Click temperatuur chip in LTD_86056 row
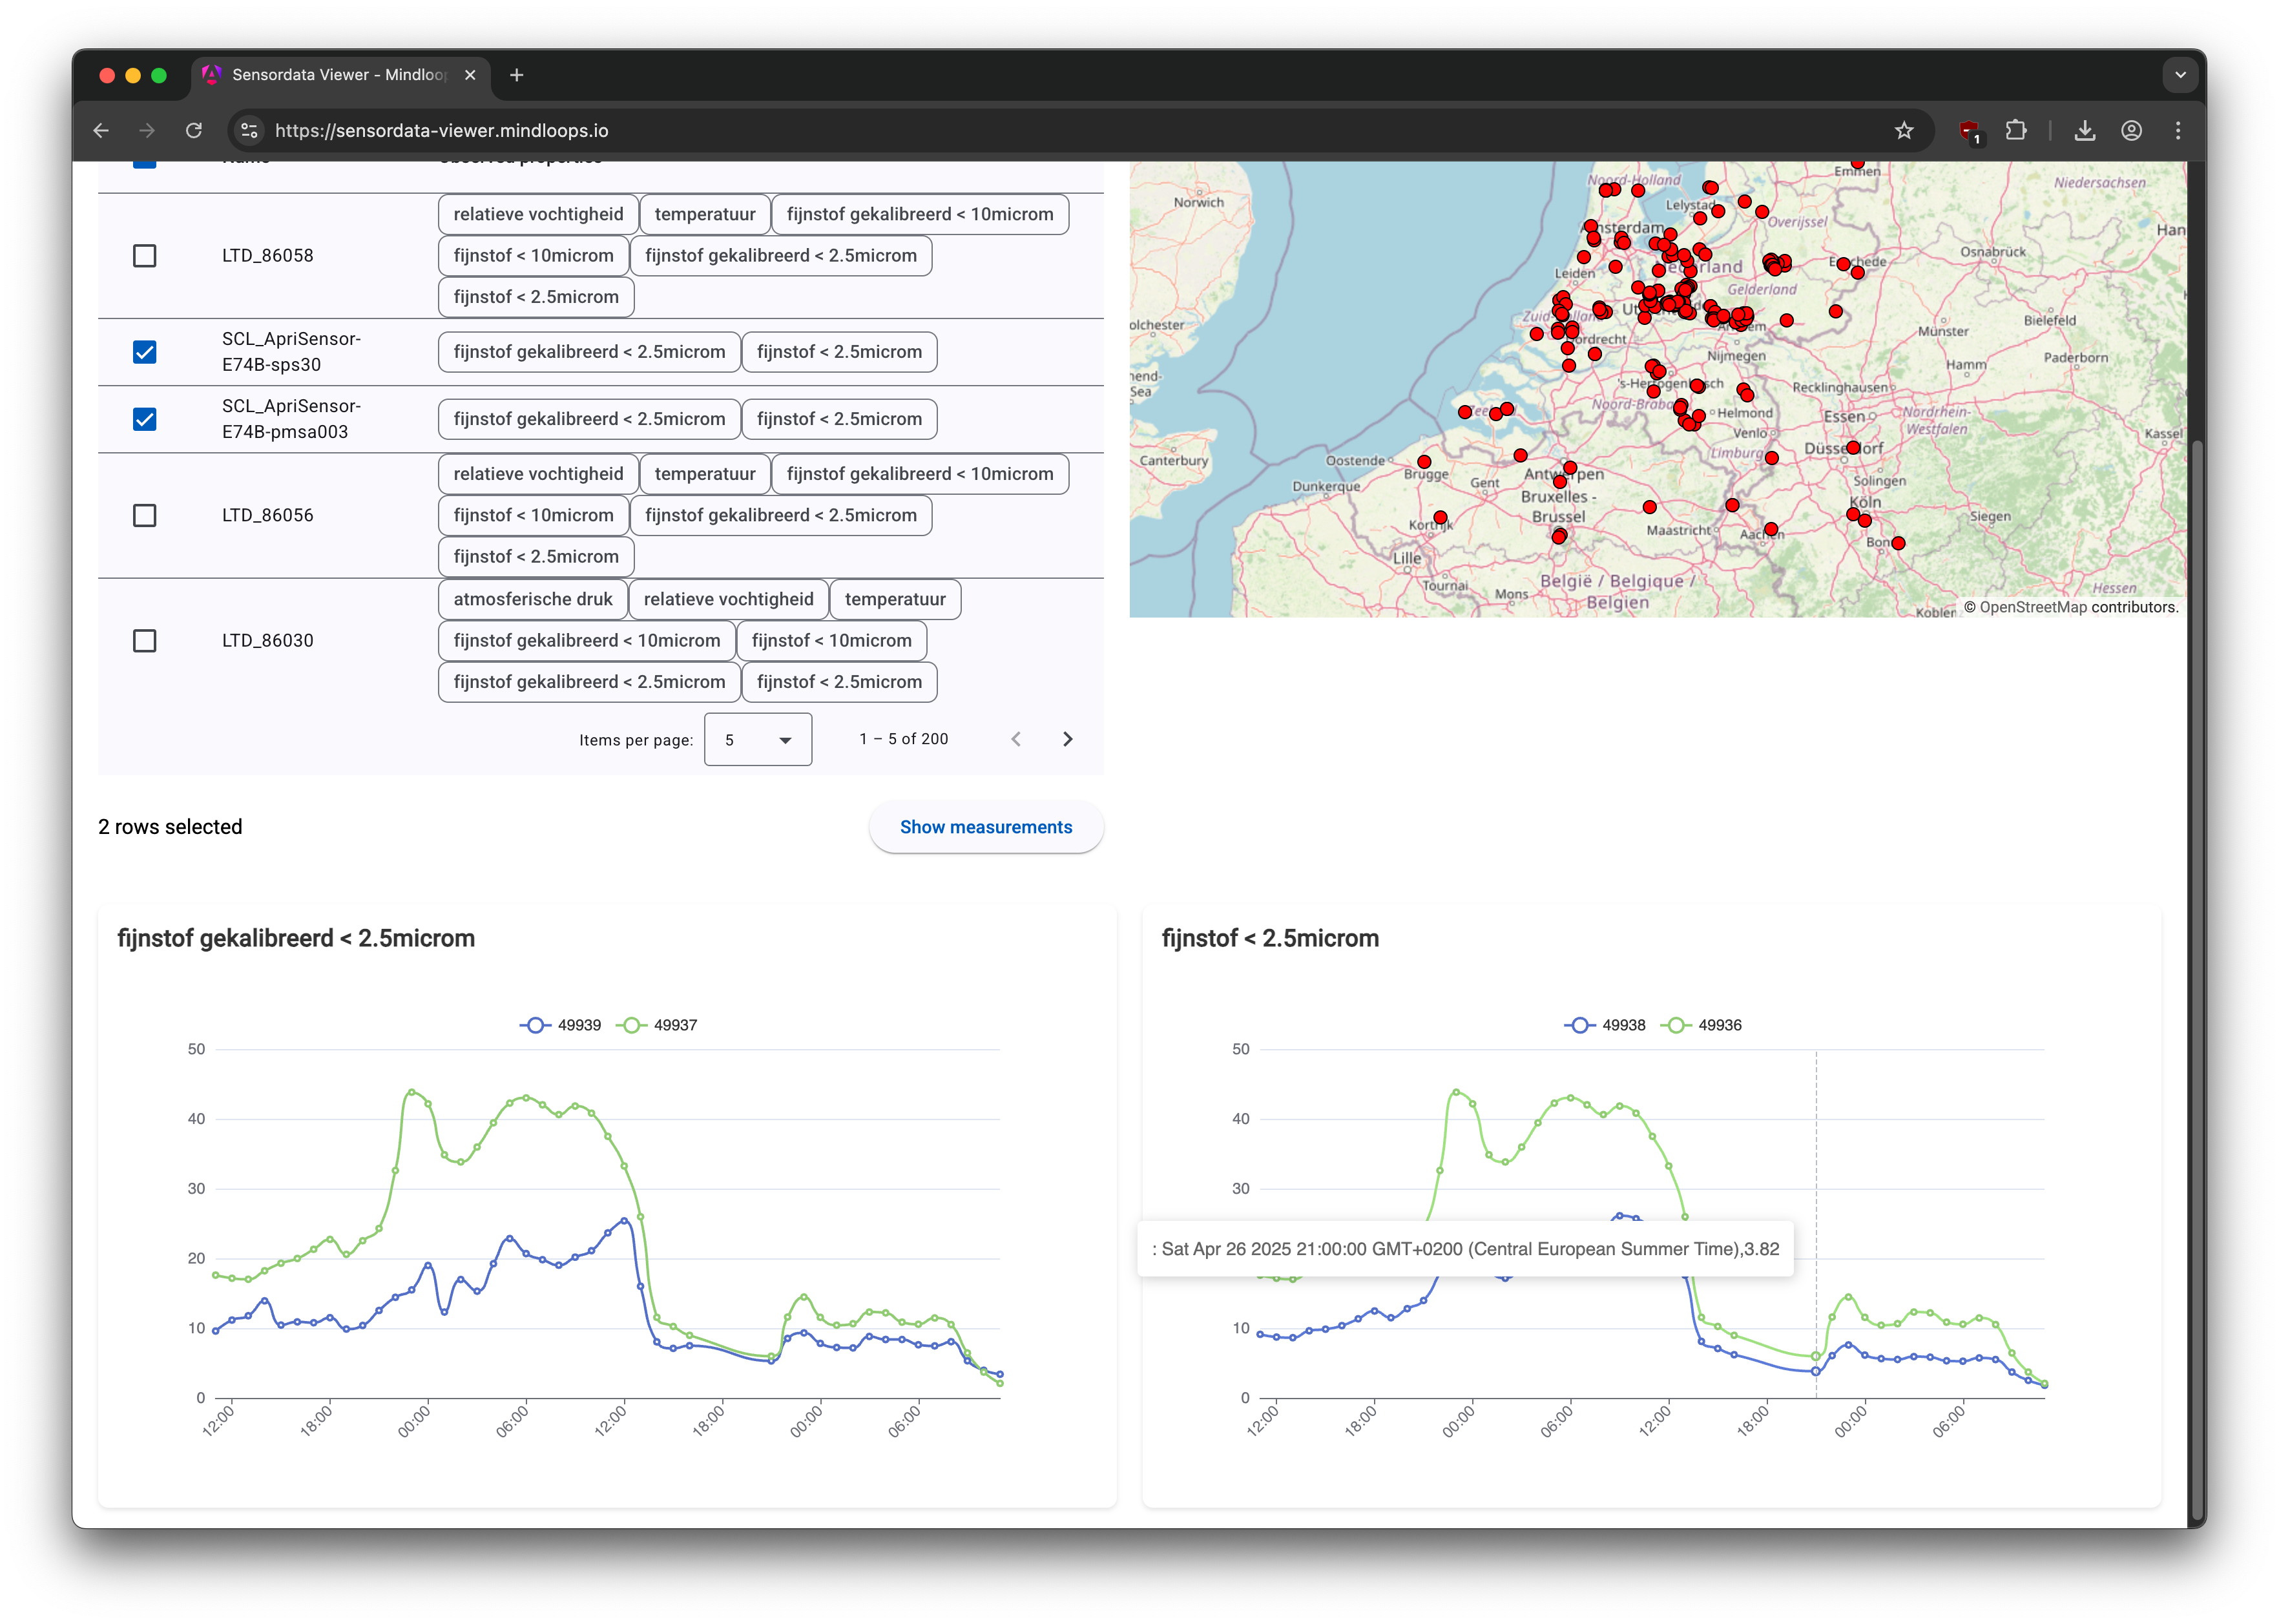The image size is (2279, 1624). (705, 474)
